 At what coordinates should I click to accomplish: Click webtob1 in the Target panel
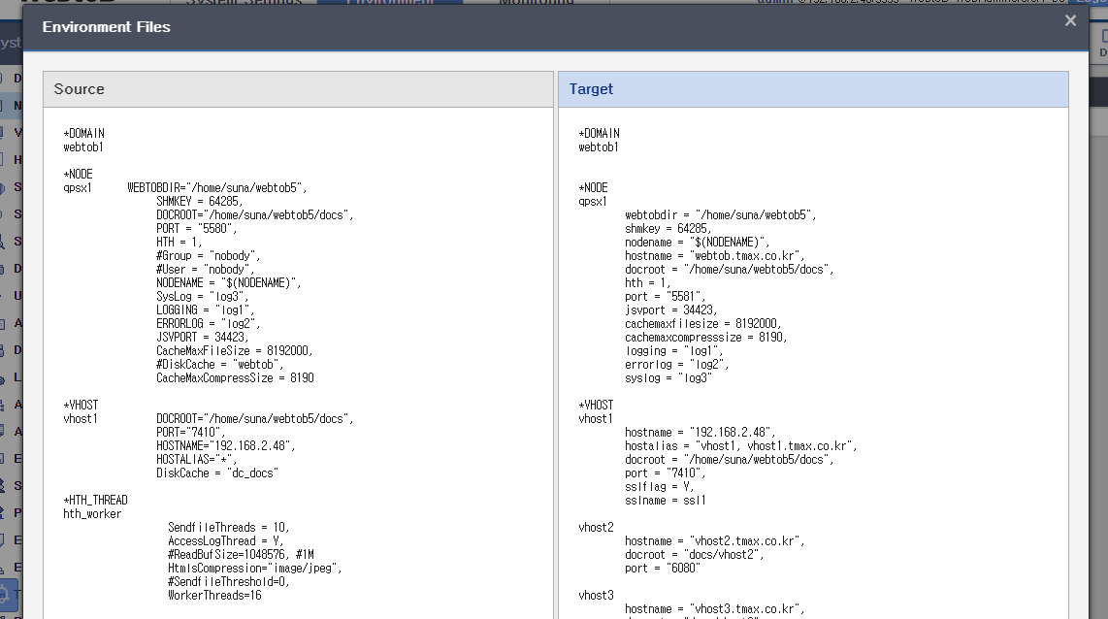(599, 147)
